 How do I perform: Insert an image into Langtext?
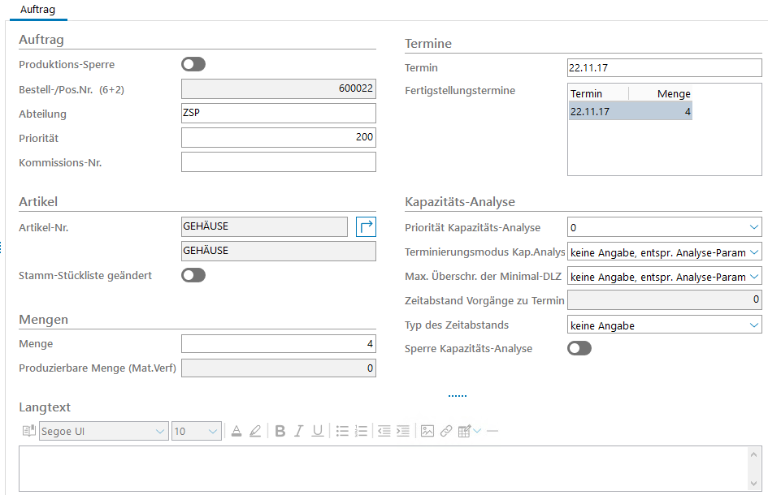click(x=427, y=431)
